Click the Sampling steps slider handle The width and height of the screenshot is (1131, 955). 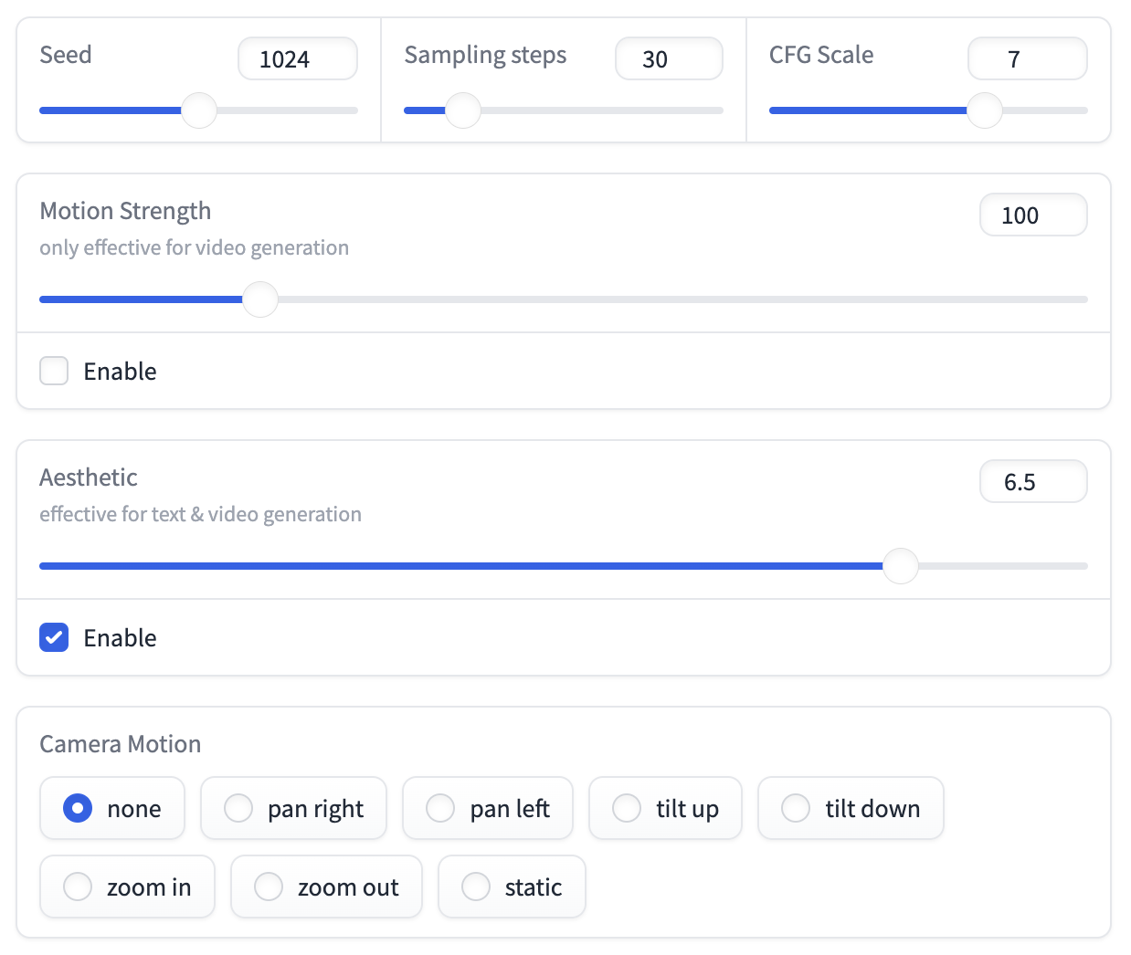pos(463,110)
